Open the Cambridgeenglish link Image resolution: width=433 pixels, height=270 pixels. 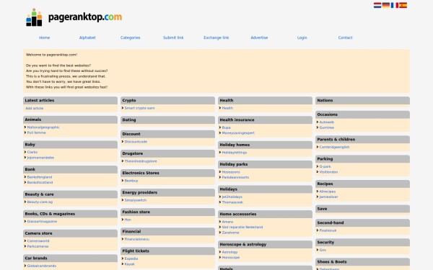(x=334, y=147)
